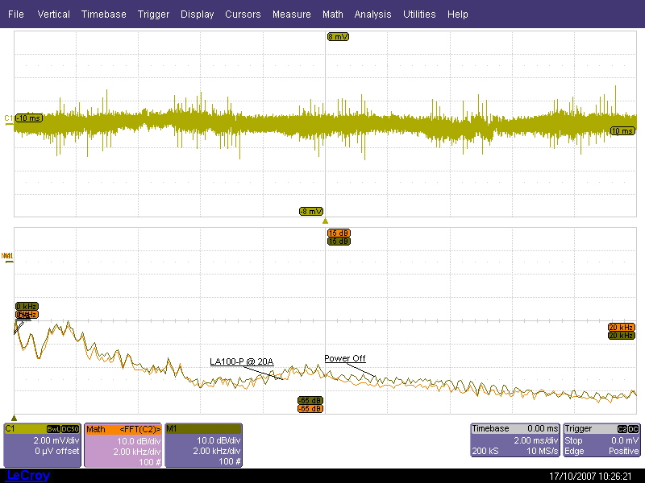The width and height of the screenshot is (645, 483).
Task: Click the "-8 mV" bottom scale label
Action: click(311, 212)
